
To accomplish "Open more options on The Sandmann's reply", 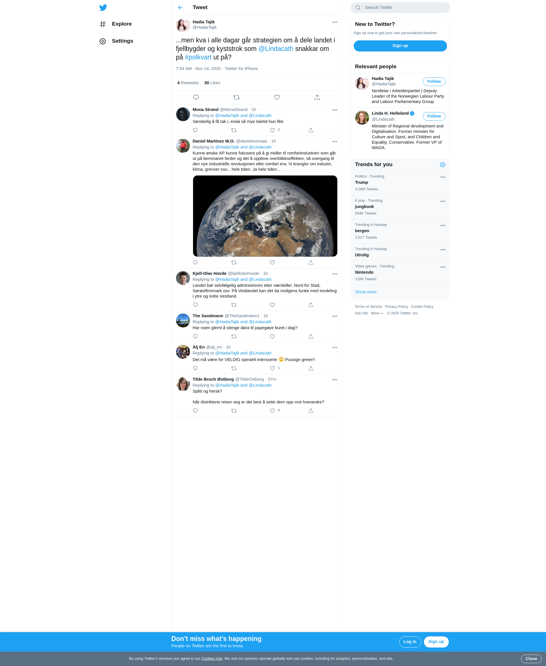I will [x=335, y=316].
